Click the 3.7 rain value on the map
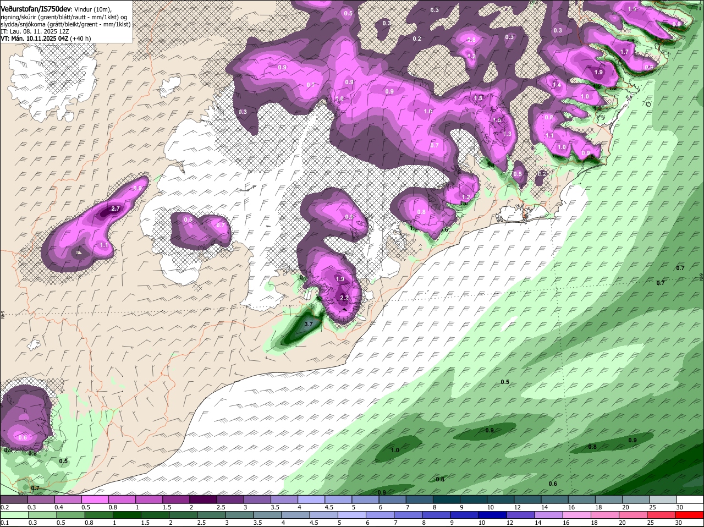The height and width of the screenshot is (527, 704). point(309,325)
